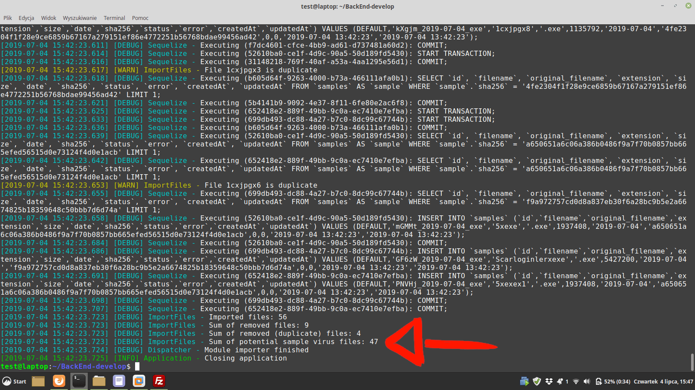Click timestamp [2019-07-04 15:42:23.617] of WARN line
695x390 pixels.
coord(55,70)
